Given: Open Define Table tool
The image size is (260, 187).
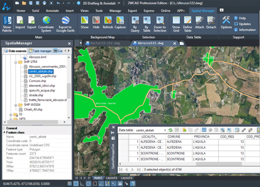Looking at the screenshot, I should 187,24.
